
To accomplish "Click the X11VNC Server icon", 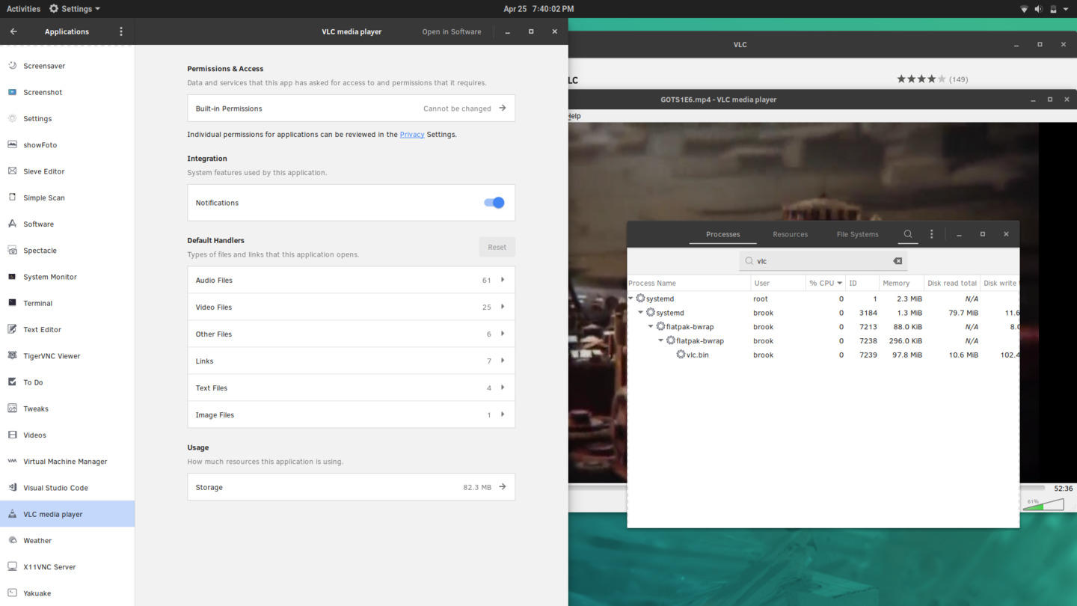I will tap(12, 567).
